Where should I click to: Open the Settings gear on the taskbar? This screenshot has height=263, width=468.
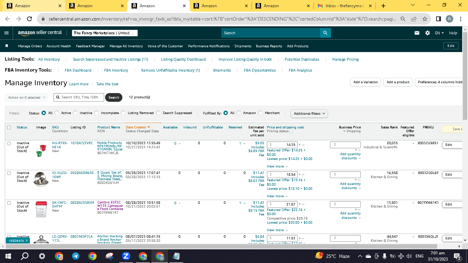pyautogui.click(x=42, y=256)
